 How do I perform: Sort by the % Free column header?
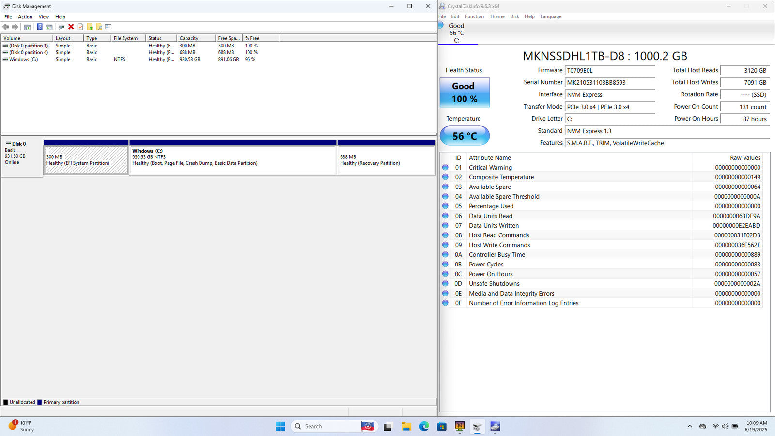[x=261, y=38]
